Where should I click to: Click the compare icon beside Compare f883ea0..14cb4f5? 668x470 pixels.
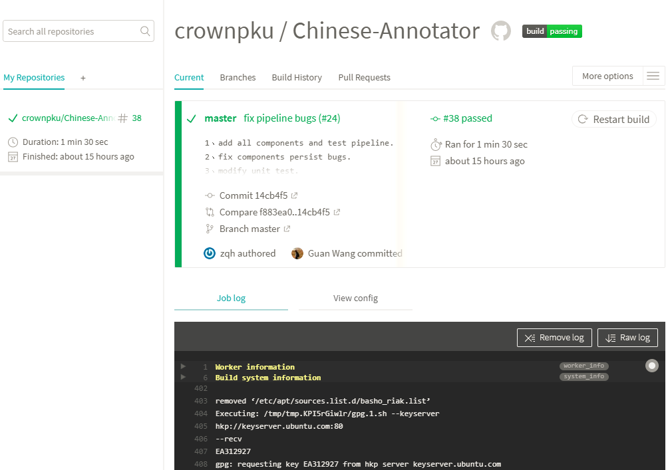210,212
